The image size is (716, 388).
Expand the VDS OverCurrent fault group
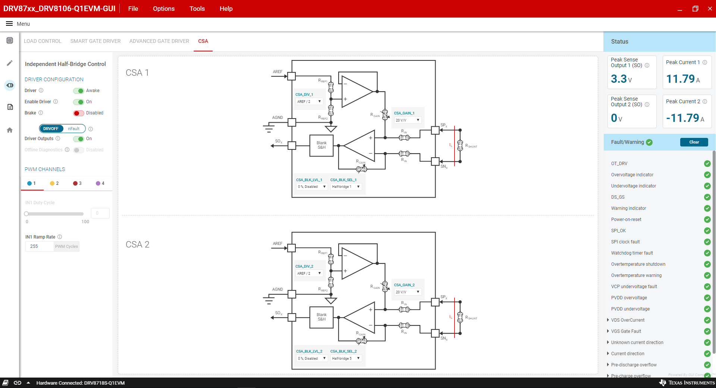(x=608, y=320)
